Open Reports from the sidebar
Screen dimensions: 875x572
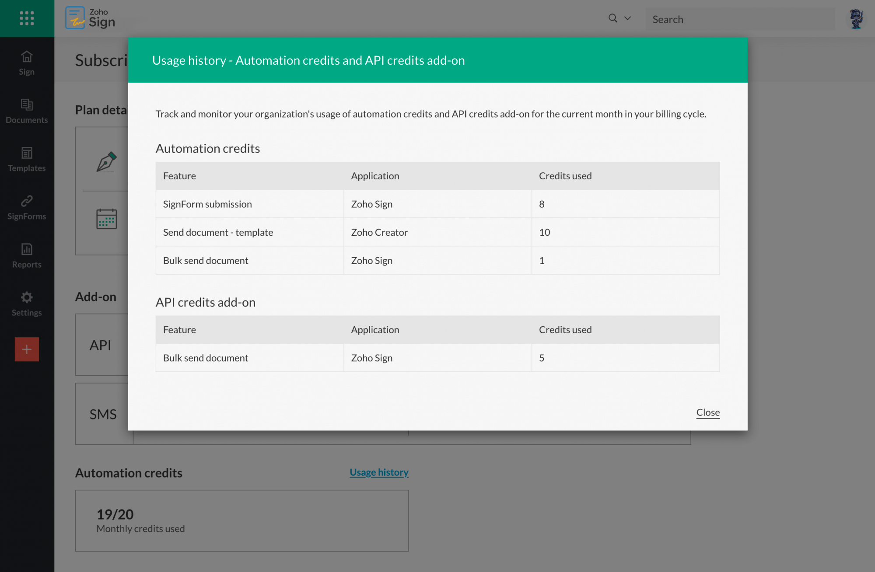click(27, 256)
